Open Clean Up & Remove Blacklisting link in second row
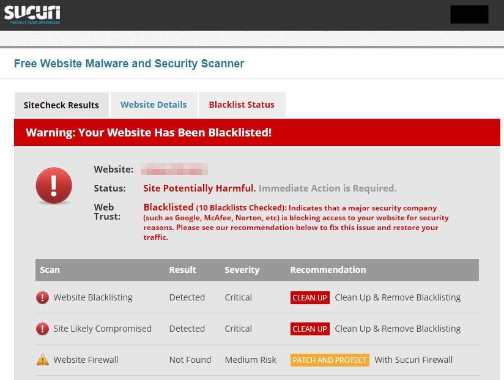This screenshot has height=380, width=504. [398, 329]
